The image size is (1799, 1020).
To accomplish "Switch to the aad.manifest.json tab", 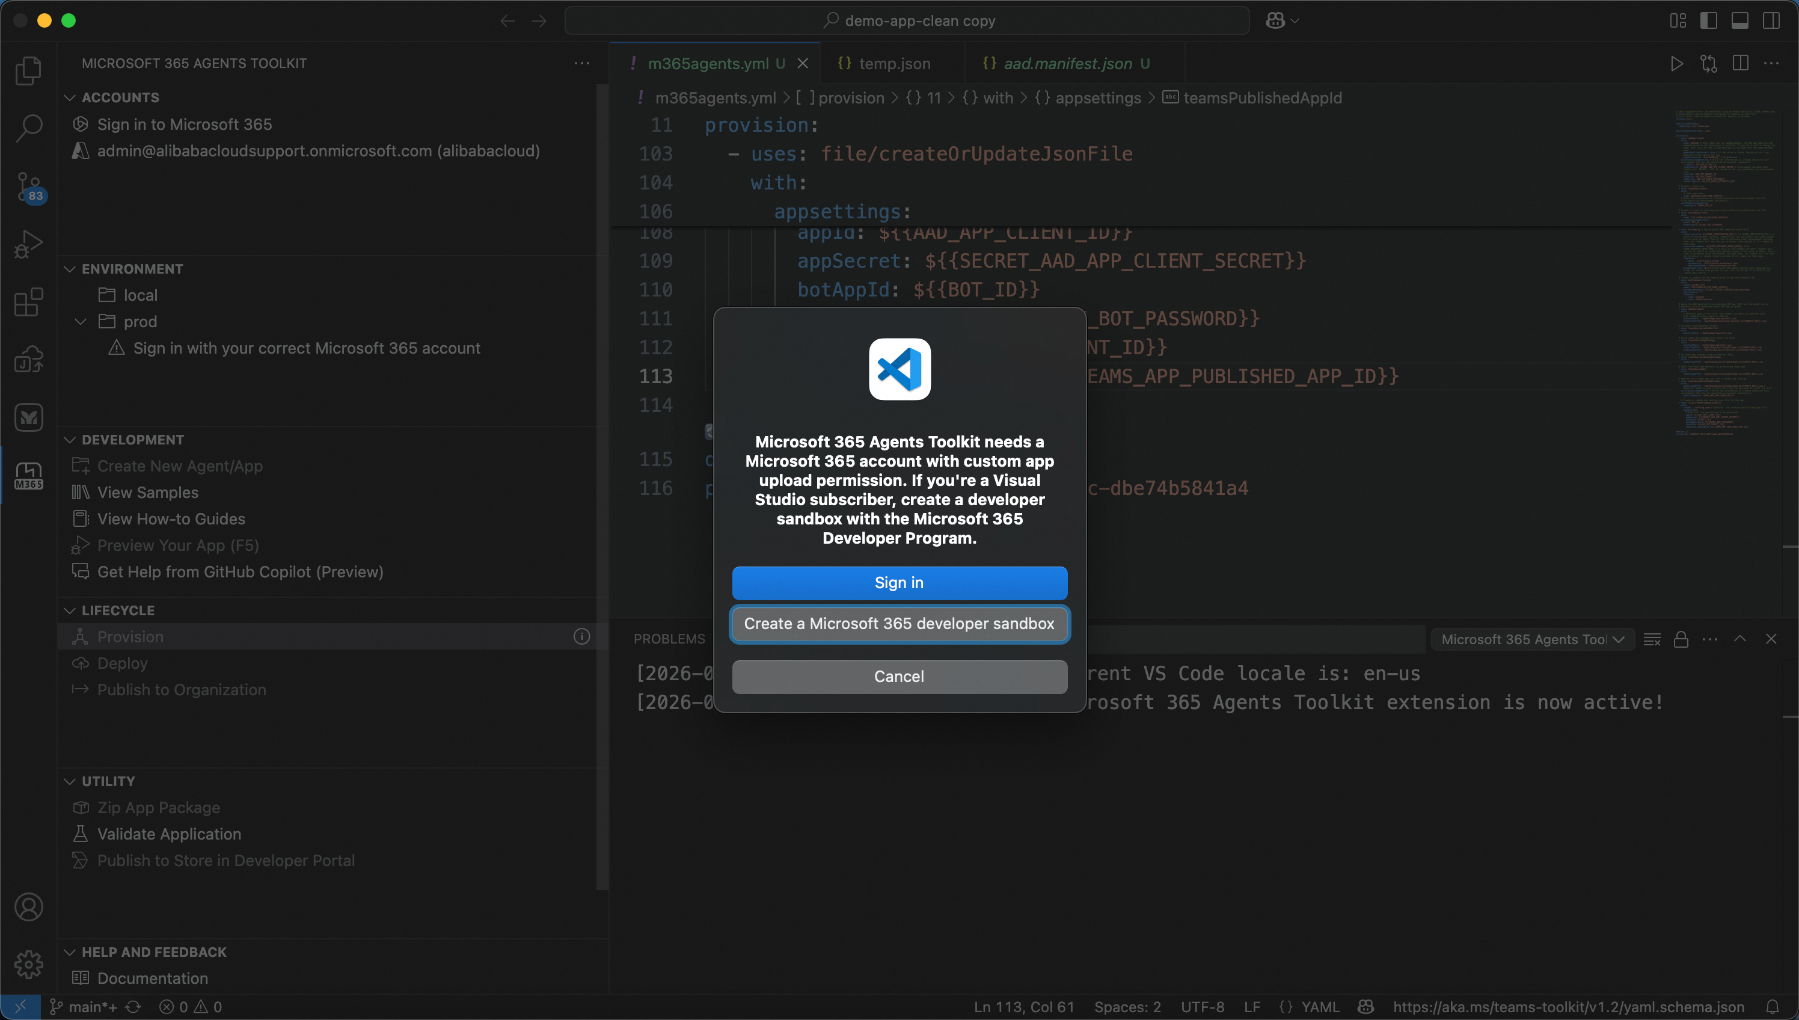I will 1067,64.
